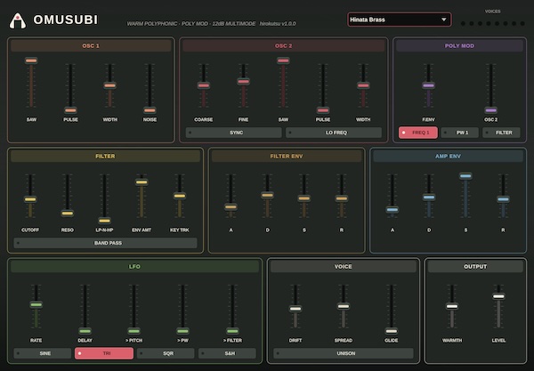534x371 pixels.
Task: Click the LFO DELAY slider handle
Action: [85, 331]
